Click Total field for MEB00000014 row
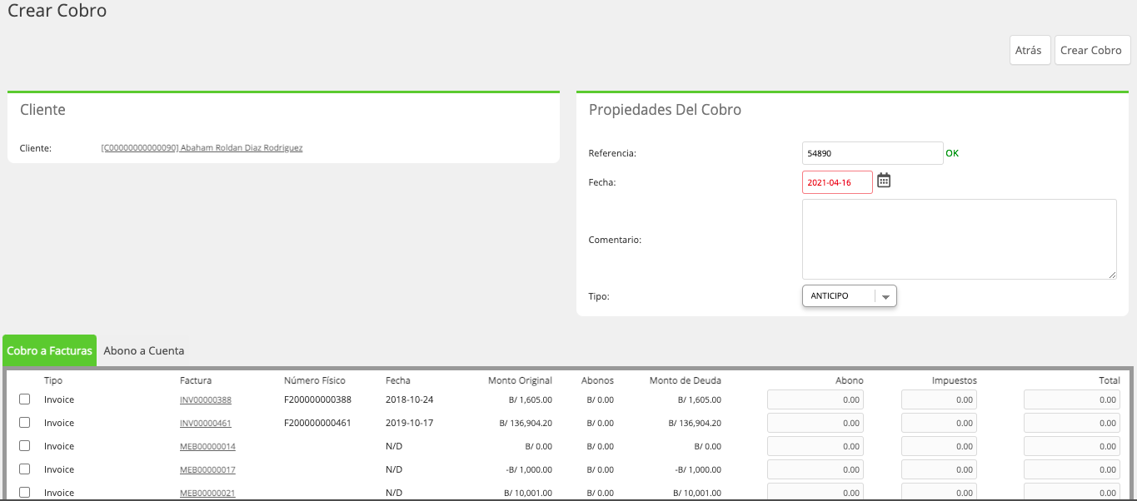This screenshot has height=501, width=1137. tap(1072, 446)
